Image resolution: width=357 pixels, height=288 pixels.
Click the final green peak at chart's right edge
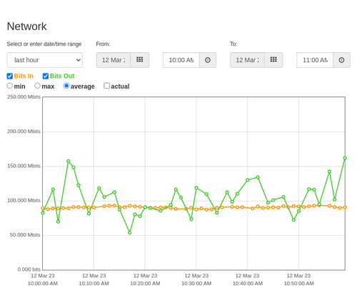tap(345, 158)
